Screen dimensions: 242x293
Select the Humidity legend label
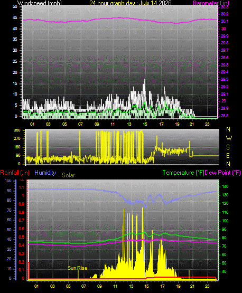(x=45, y=173)
